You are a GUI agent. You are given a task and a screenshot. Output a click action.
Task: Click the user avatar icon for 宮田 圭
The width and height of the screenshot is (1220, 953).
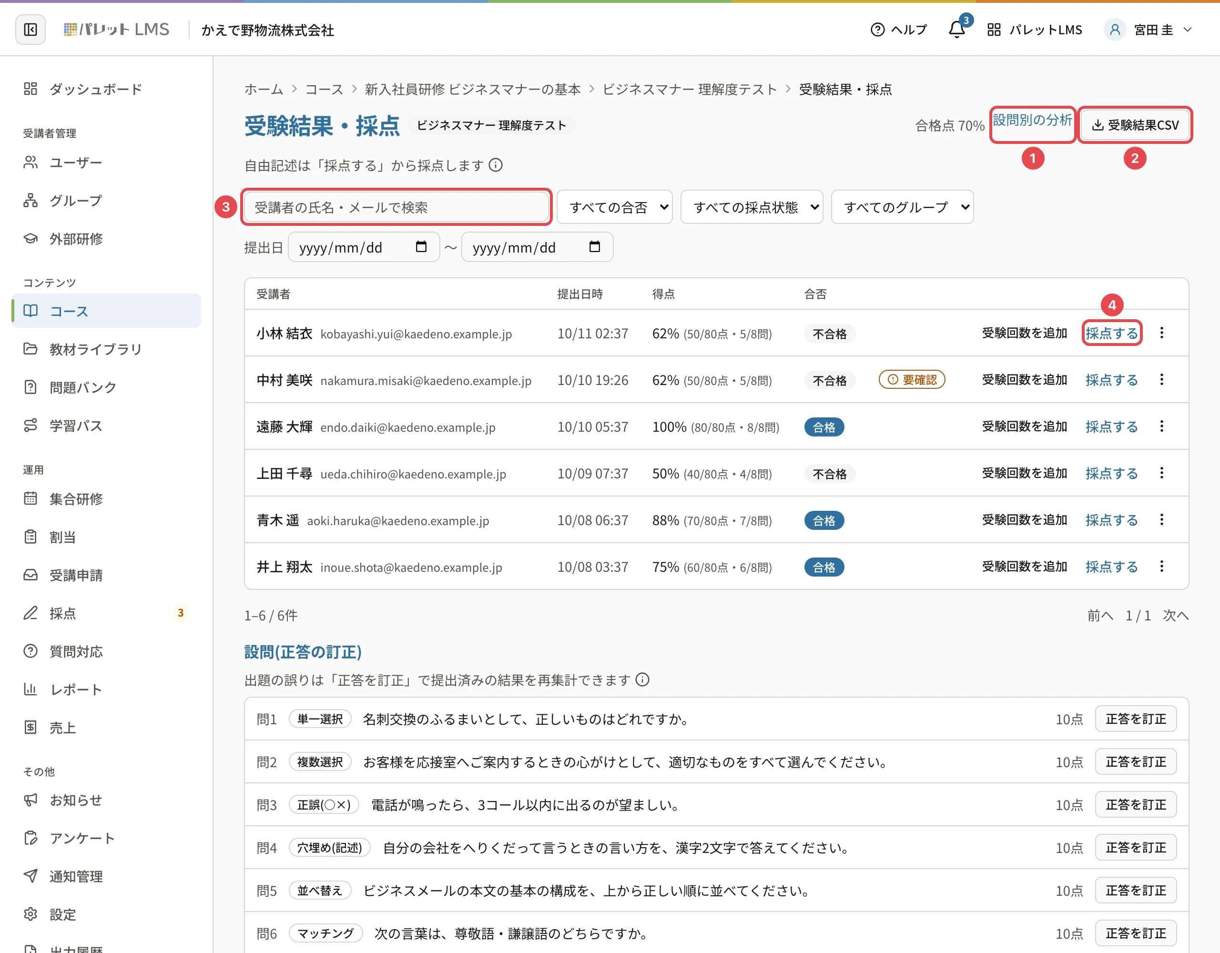point(1114,30)
